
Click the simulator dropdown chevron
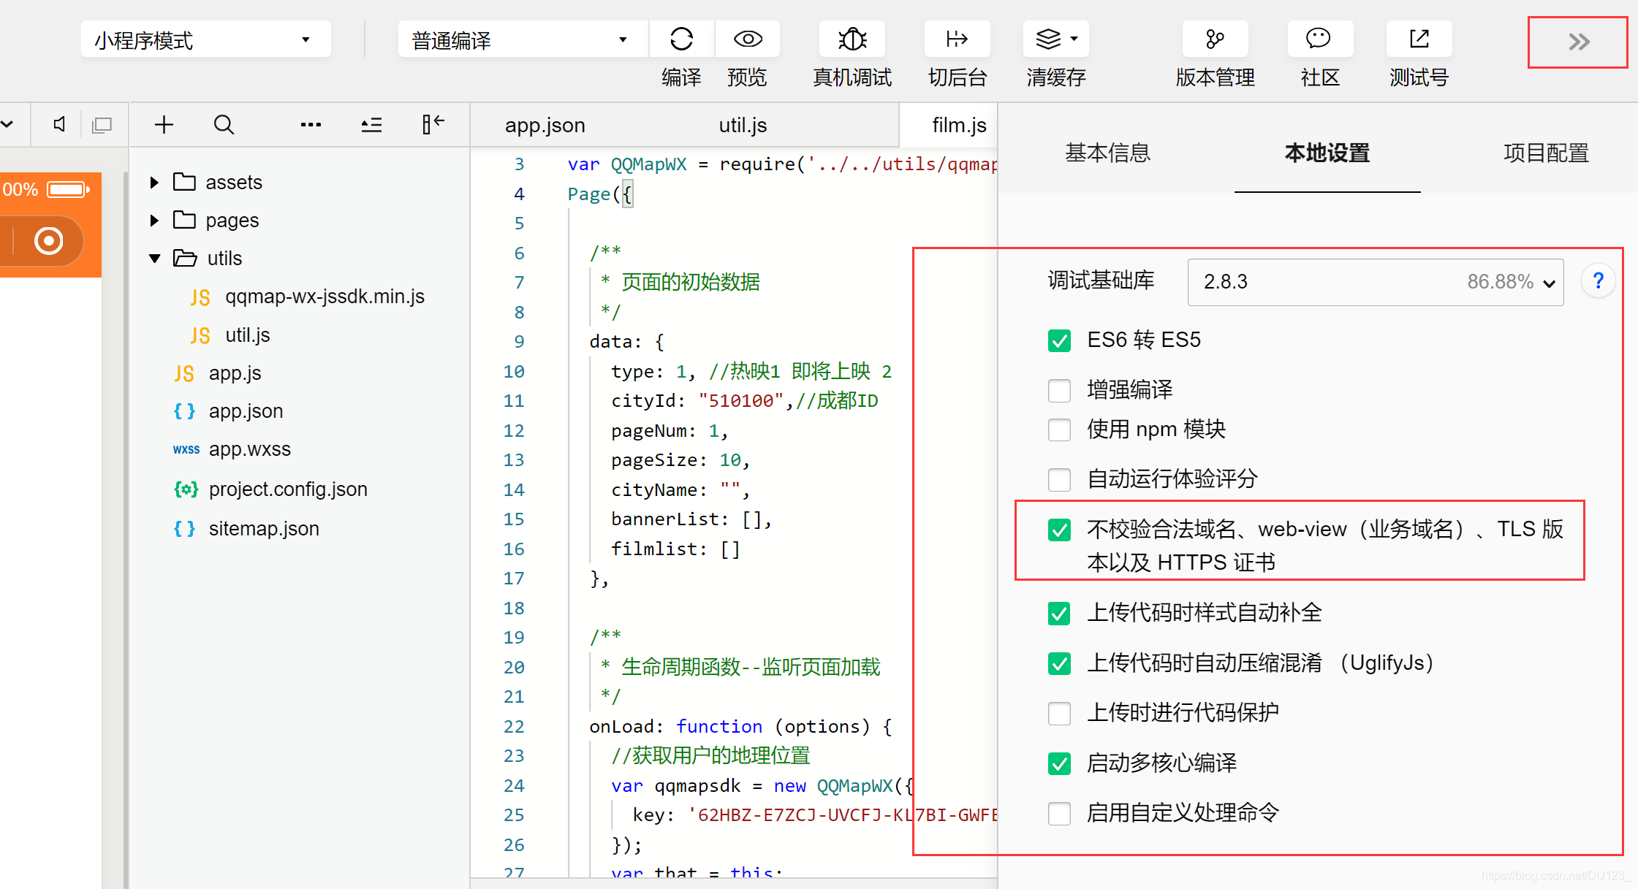click(7, 124)
